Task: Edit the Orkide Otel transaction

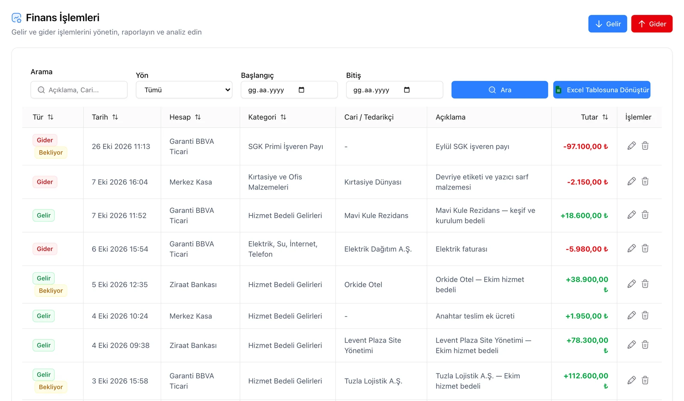Action: pyautogui.click(x=631, y=284)
